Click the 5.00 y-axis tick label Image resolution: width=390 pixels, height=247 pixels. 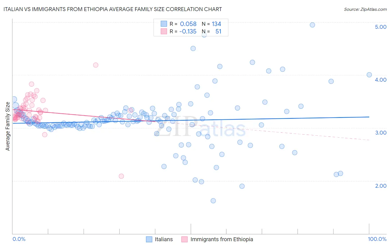tap(381, 27)
